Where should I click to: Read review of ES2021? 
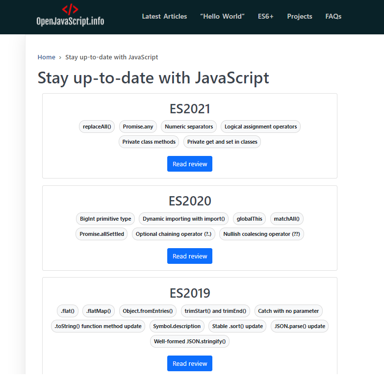click(x=190, y=164)
